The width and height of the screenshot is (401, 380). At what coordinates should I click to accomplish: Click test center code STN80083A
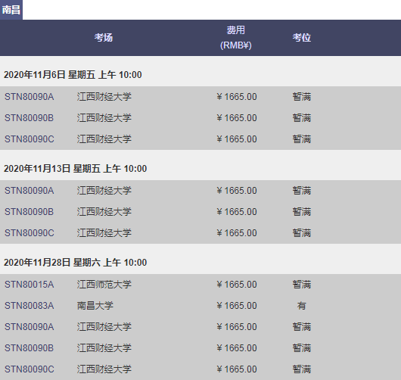click(30, 306)
